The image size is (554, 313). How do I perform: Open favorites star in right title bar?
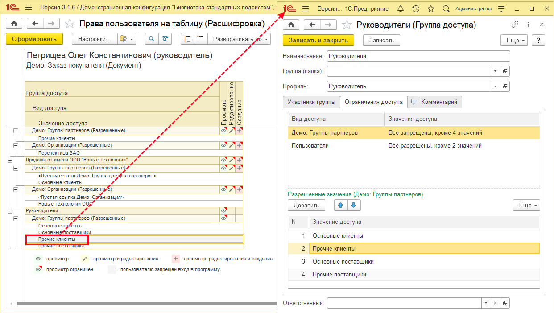tap(430, 8)
